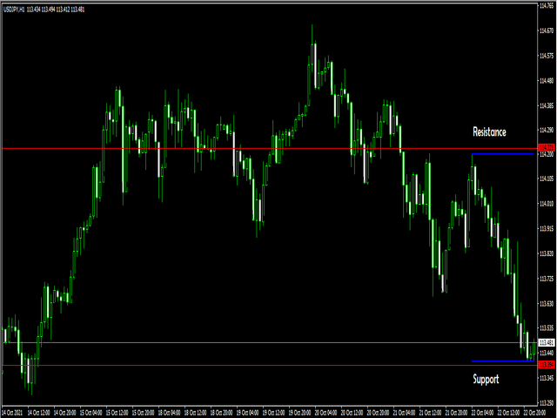
Task: Click the 113.535 price axis label
Action: click(x=547, y=327)
